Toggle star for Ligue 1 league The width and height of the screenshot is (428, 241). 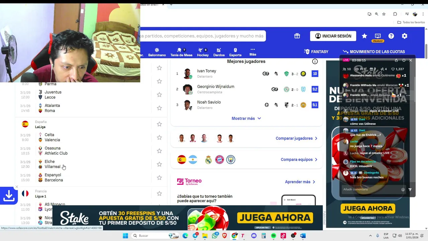159,194
